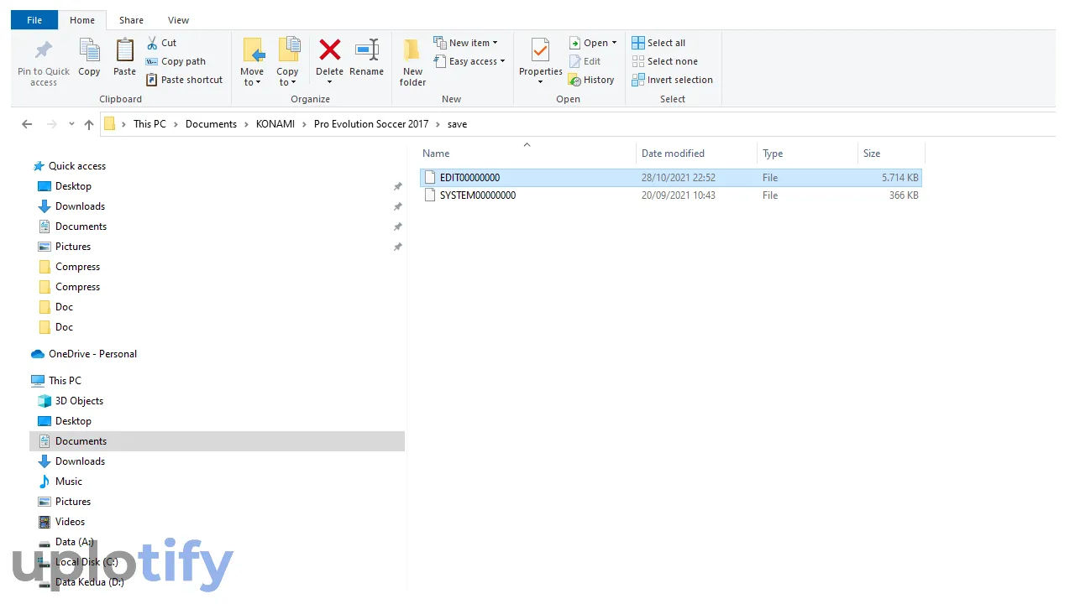Expand the New item menu
This screenshot has width=1075, height=604.
[x=466, y=43]
